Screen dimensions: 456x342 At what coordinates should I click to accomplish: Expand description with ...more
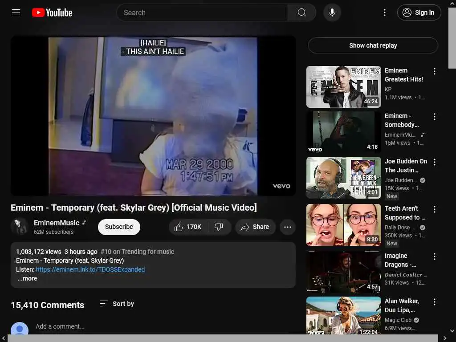27,279
